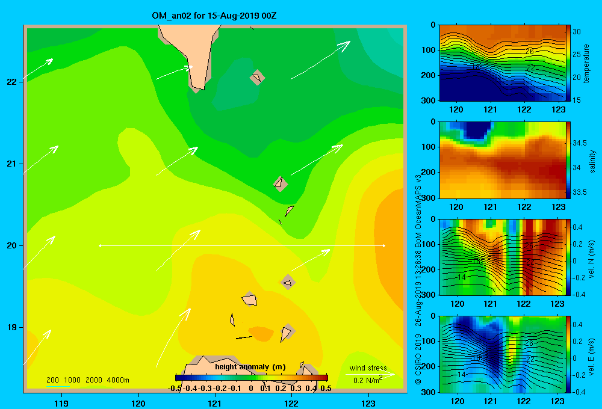Open the temperature depth-section panel
Screen dimensions: 602x409
[502, 63]
